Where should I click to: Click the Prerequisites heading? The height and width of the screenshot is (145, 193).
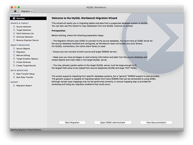coord(59,31)
